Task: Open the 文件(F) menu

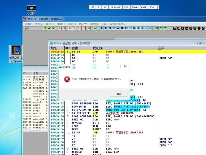Action: click(28, 24)
